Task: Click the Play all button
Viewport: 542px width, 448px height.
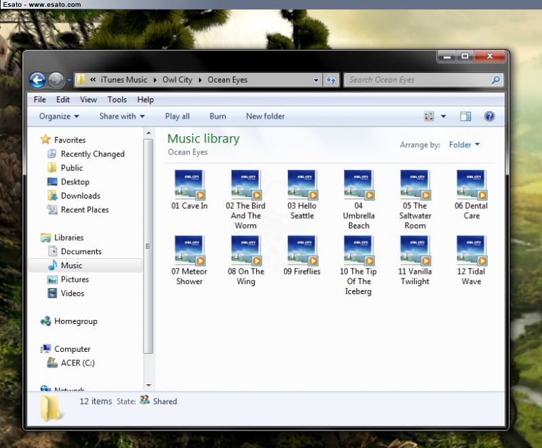Action: pyautogui.click(x=178, y=116)
